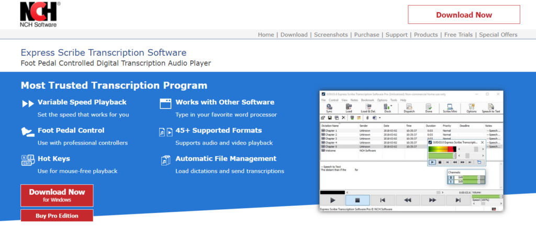Click the Scribe Mini toolbar icon

tap(451, 109)
